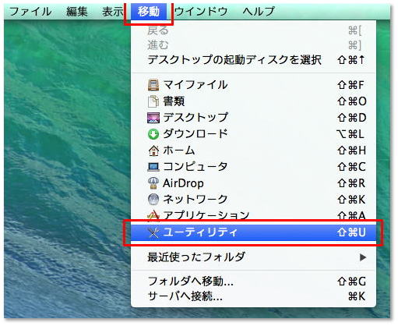Image resolution: width=398 pixels, height=326 pixels.
Task: Click the 書類 document icon
Action: pyautogui.click(x=153, y=101)
